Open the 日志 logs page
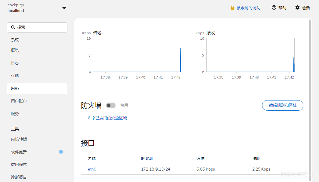The height and width of the screenshot is (182, 319). (37, 63)
